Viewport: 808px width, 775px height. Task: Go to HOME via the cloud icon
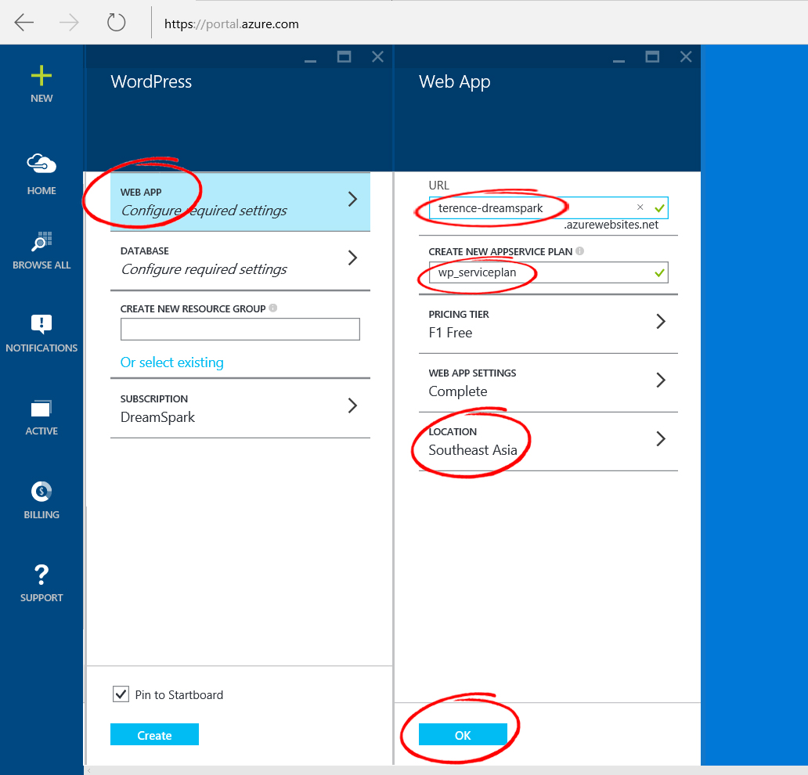(x=41, y=164)
